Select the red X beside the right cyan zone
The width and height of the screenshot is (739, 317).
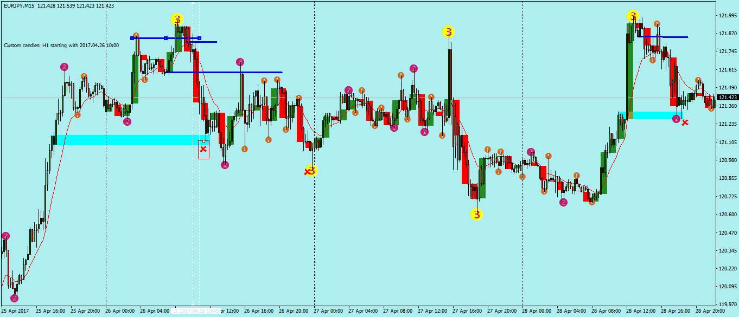[685, 122]
